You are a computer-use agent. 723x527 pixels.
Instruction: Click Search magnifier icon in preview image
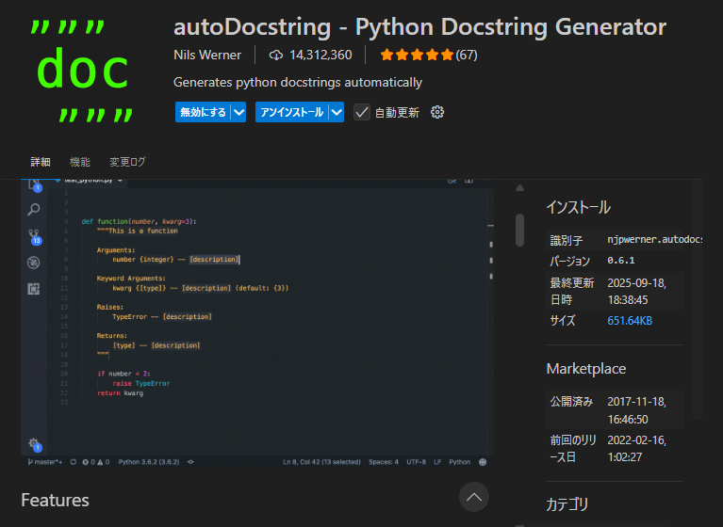(34, 210)
